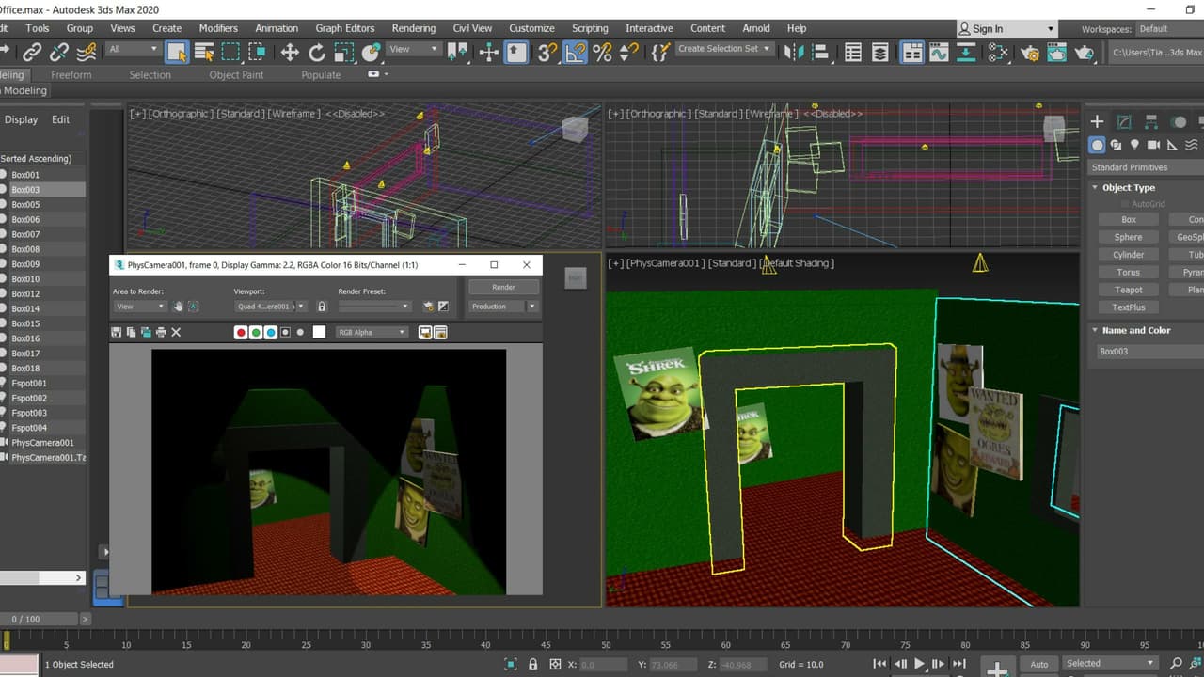Toggle Percent Snap

(602, 52)
